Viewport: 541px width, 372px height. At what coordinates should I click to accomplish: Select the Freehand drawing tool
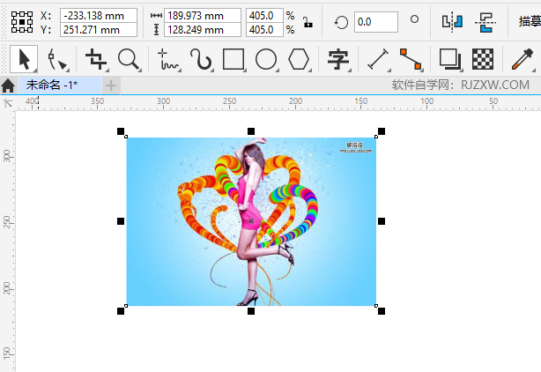pos(167,59)
